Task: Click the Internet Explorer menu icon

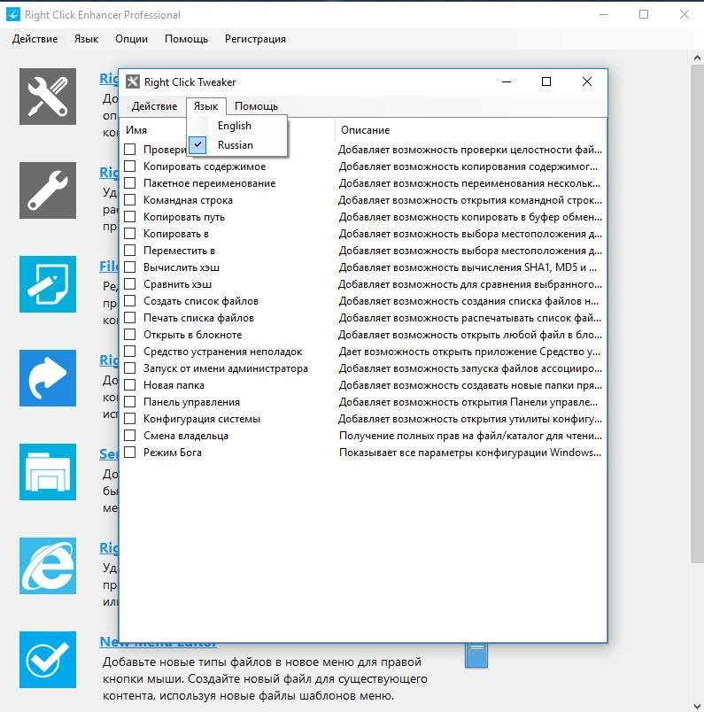Action: click(x=48, y=566)
